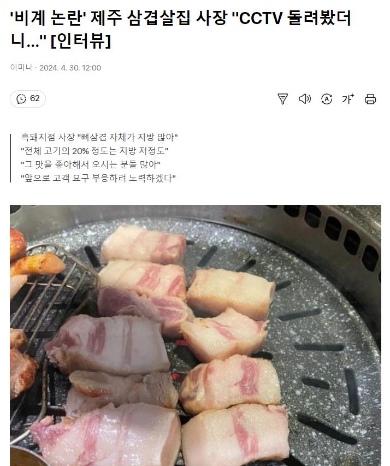Click the vertical bar beside the summary
Screen dimensions: 390x466
click(10, 158)
